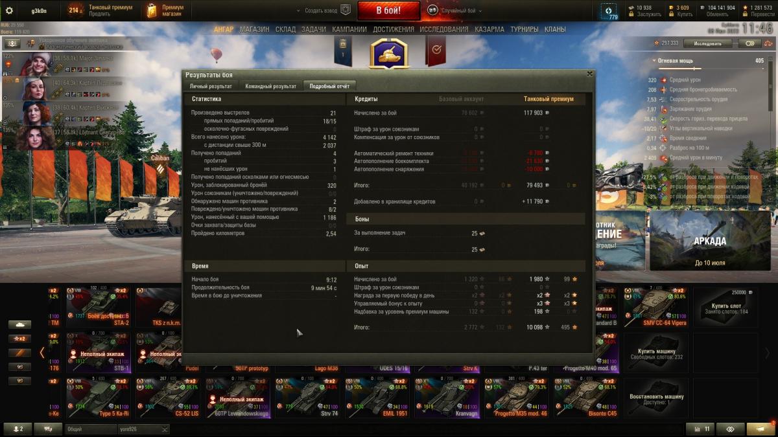Close the battle results window

[589, 74]
